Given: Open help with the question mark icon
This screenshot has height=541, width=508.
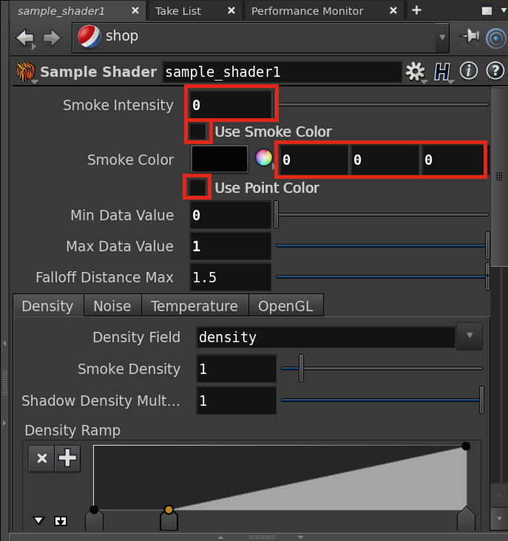Looking at the screenshot, I should 494,72.
